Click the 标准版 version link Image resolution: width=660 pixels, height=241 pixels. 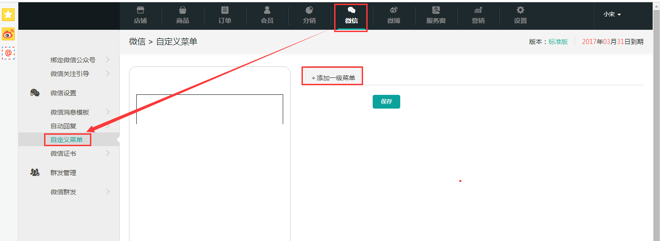pyautogui.click(x=558, y=42)
